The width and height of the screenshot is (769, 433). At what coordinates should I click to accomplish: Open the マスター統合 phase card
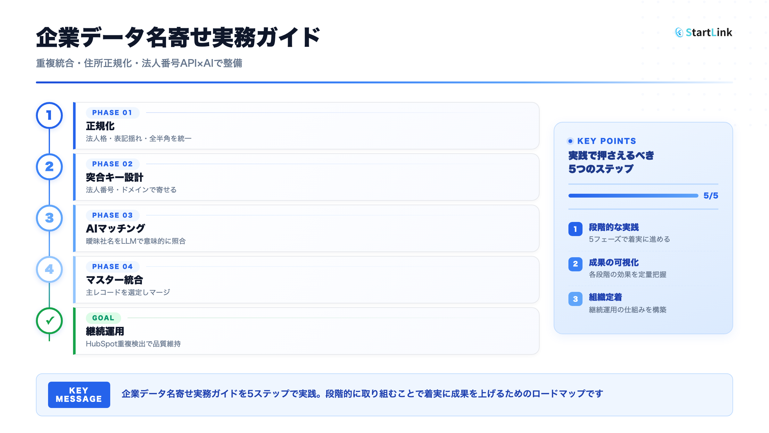point(306,280)
